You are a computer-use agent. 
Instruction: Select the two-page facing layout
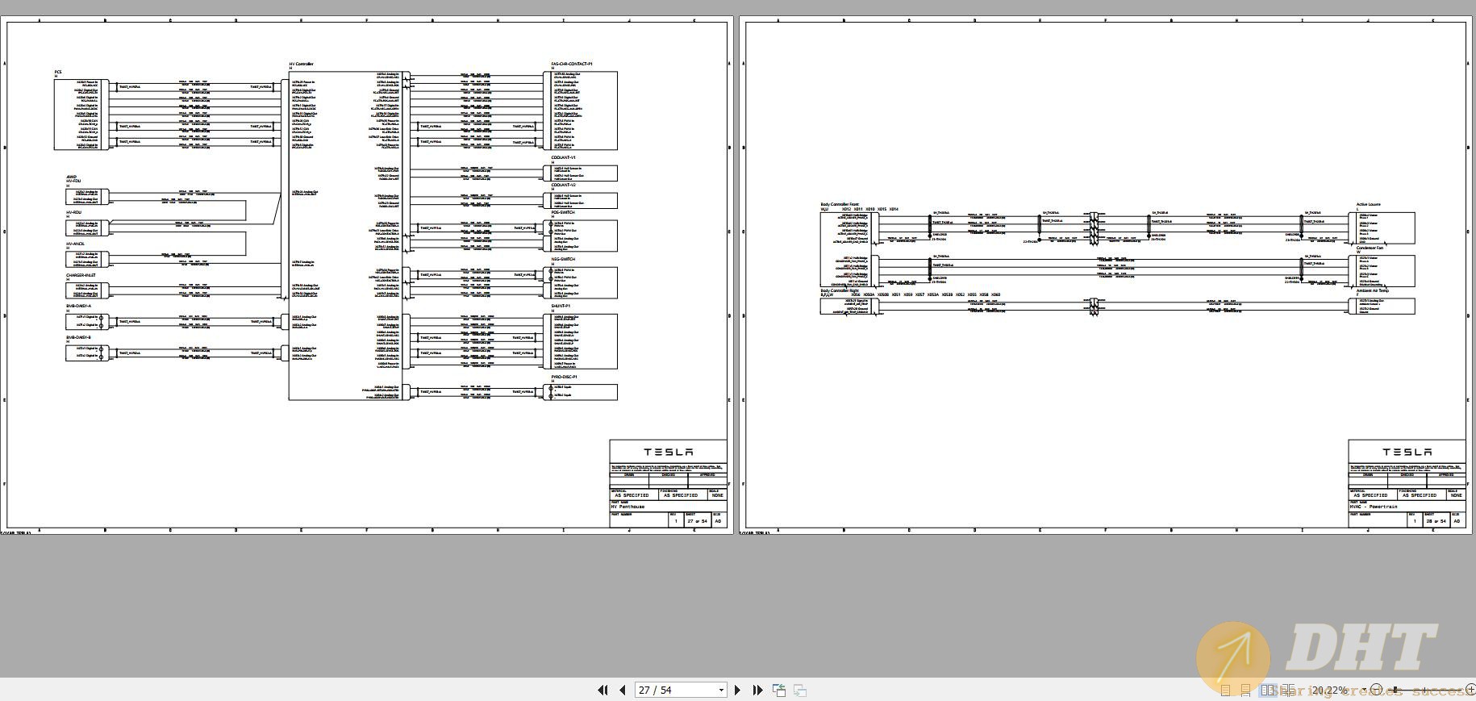coord(1267,691)
